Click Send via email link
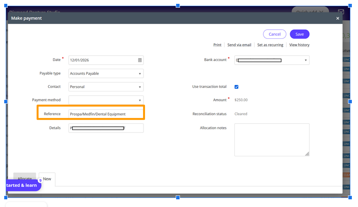The height and width of the screenshot is (207, 358). (239, 45)
